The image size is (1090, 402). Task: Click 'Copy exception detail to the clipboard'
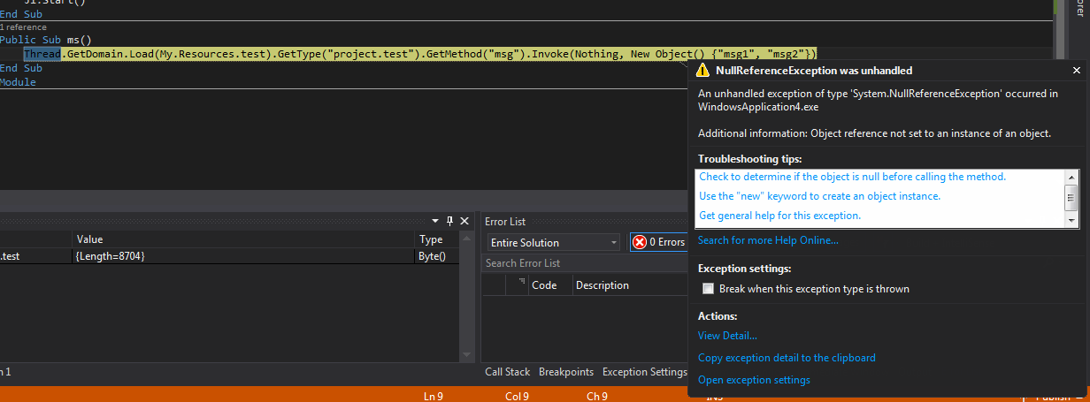coord(787,358)
